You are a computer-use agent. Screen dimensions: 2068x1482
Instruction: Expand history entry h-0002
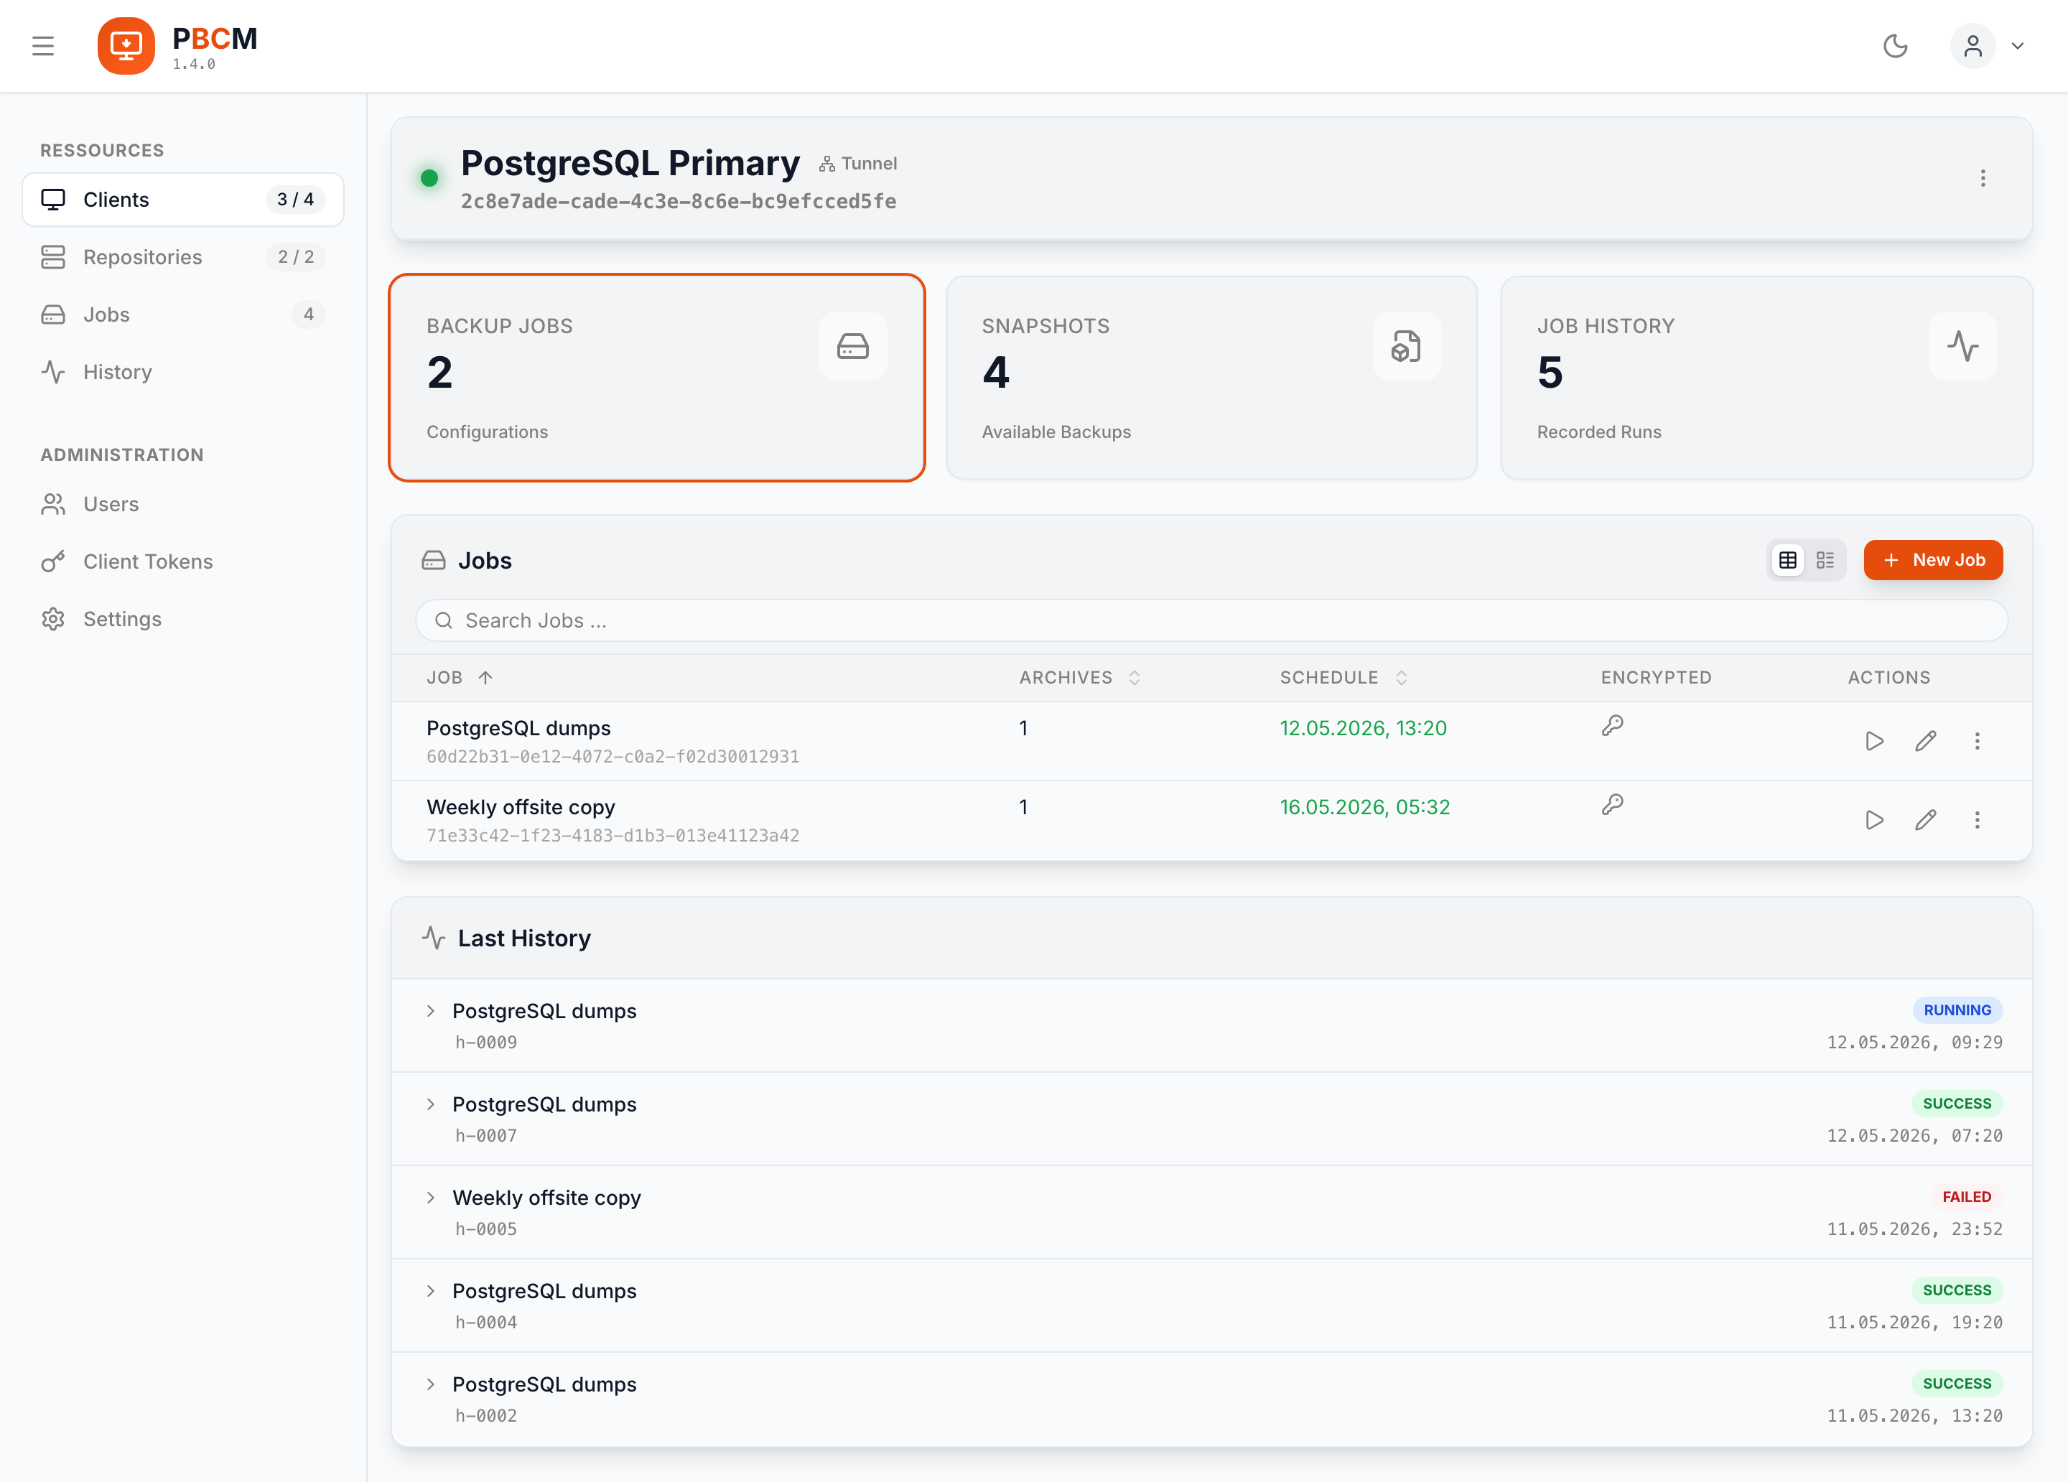tap(432, 1384)
